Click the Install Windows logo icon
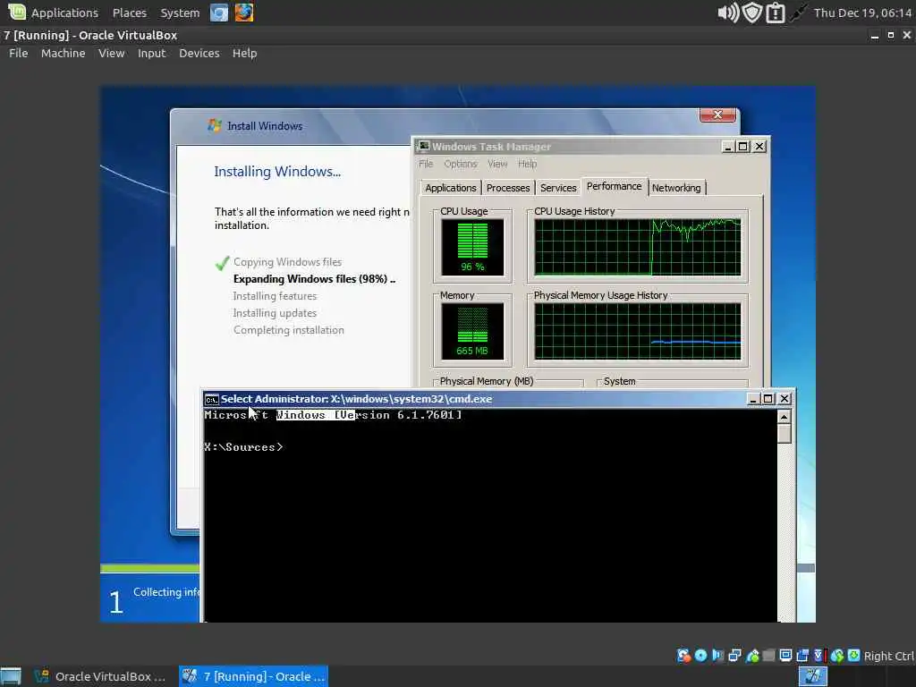The height and width of the screenshot is (687, 916). coord(215,125)
